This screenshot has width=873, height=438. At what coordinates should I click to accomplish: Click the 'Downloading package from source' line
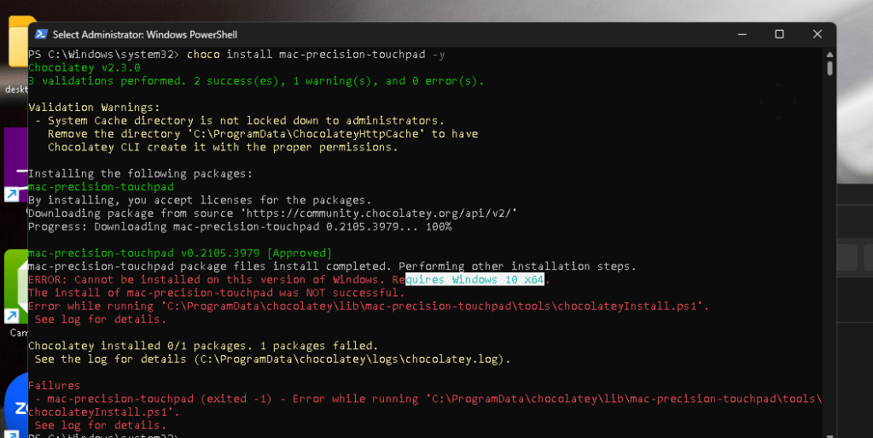pos(273,213)
